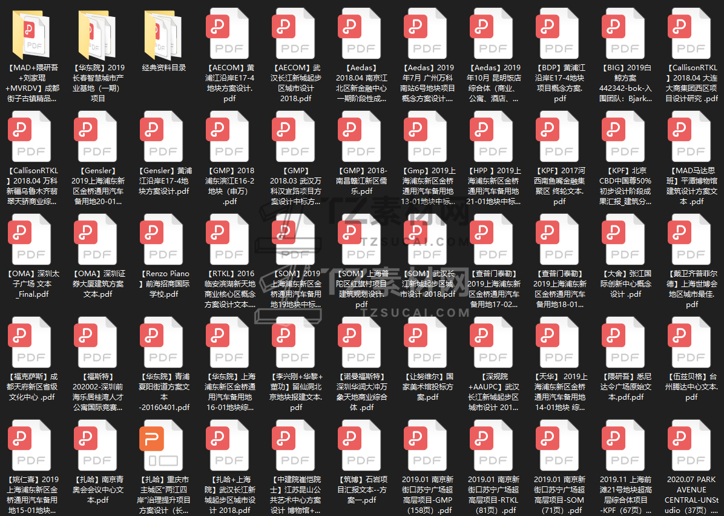Select 【筑博】石岩项目汇报文本--方案一.pdf icon

(x=359, y=446)
